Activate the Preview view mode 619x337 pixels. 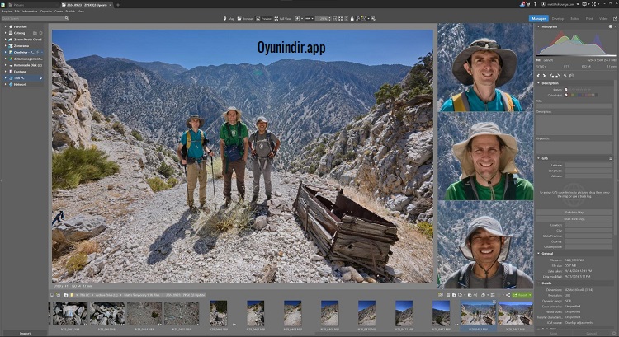(x=263, y=18)
